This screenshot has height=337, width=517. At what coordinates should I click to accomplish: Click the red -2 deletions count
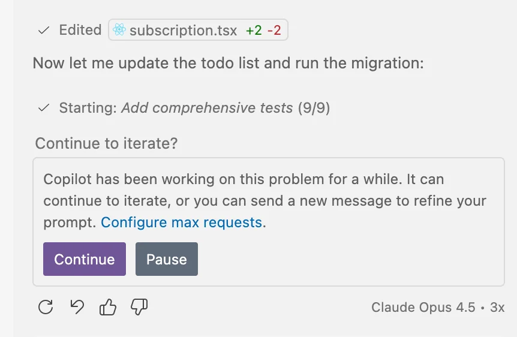(273, 30)
